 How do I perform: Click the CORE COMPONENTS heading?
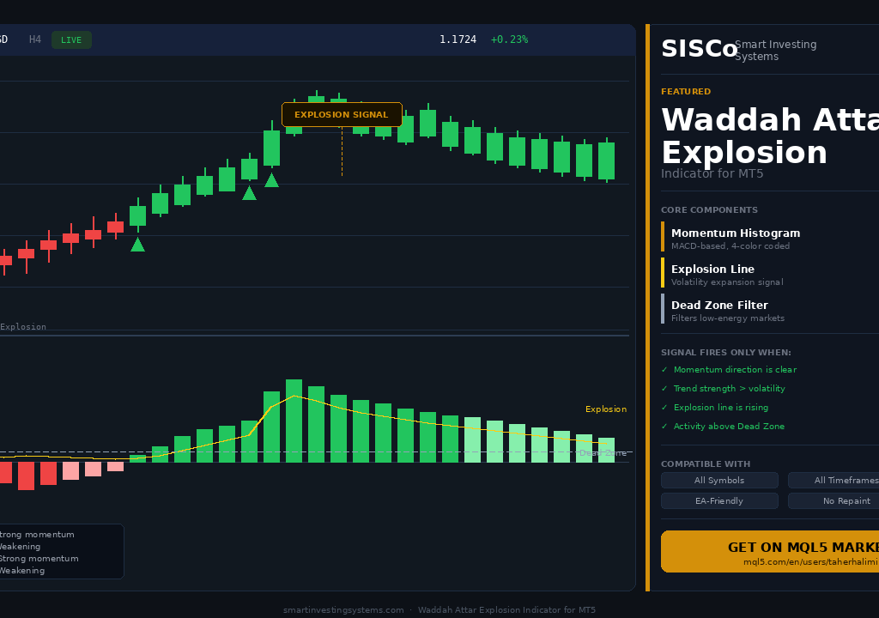pyautogui.click(x=709, y=209)
